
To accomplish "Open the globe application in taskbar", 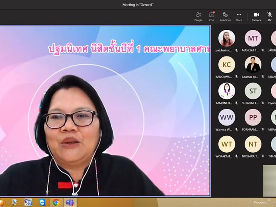I will [x=28, y=202].
